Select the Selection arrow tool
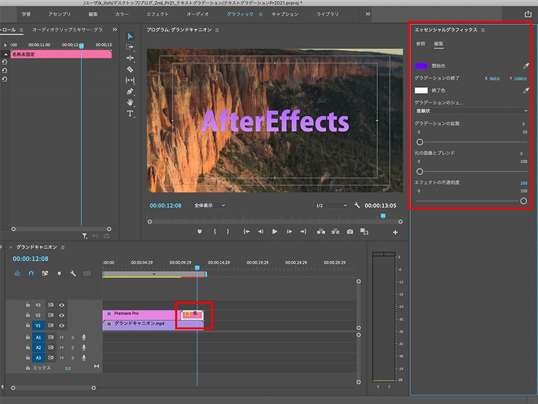 pyautogui.click(x=130, y=36)
